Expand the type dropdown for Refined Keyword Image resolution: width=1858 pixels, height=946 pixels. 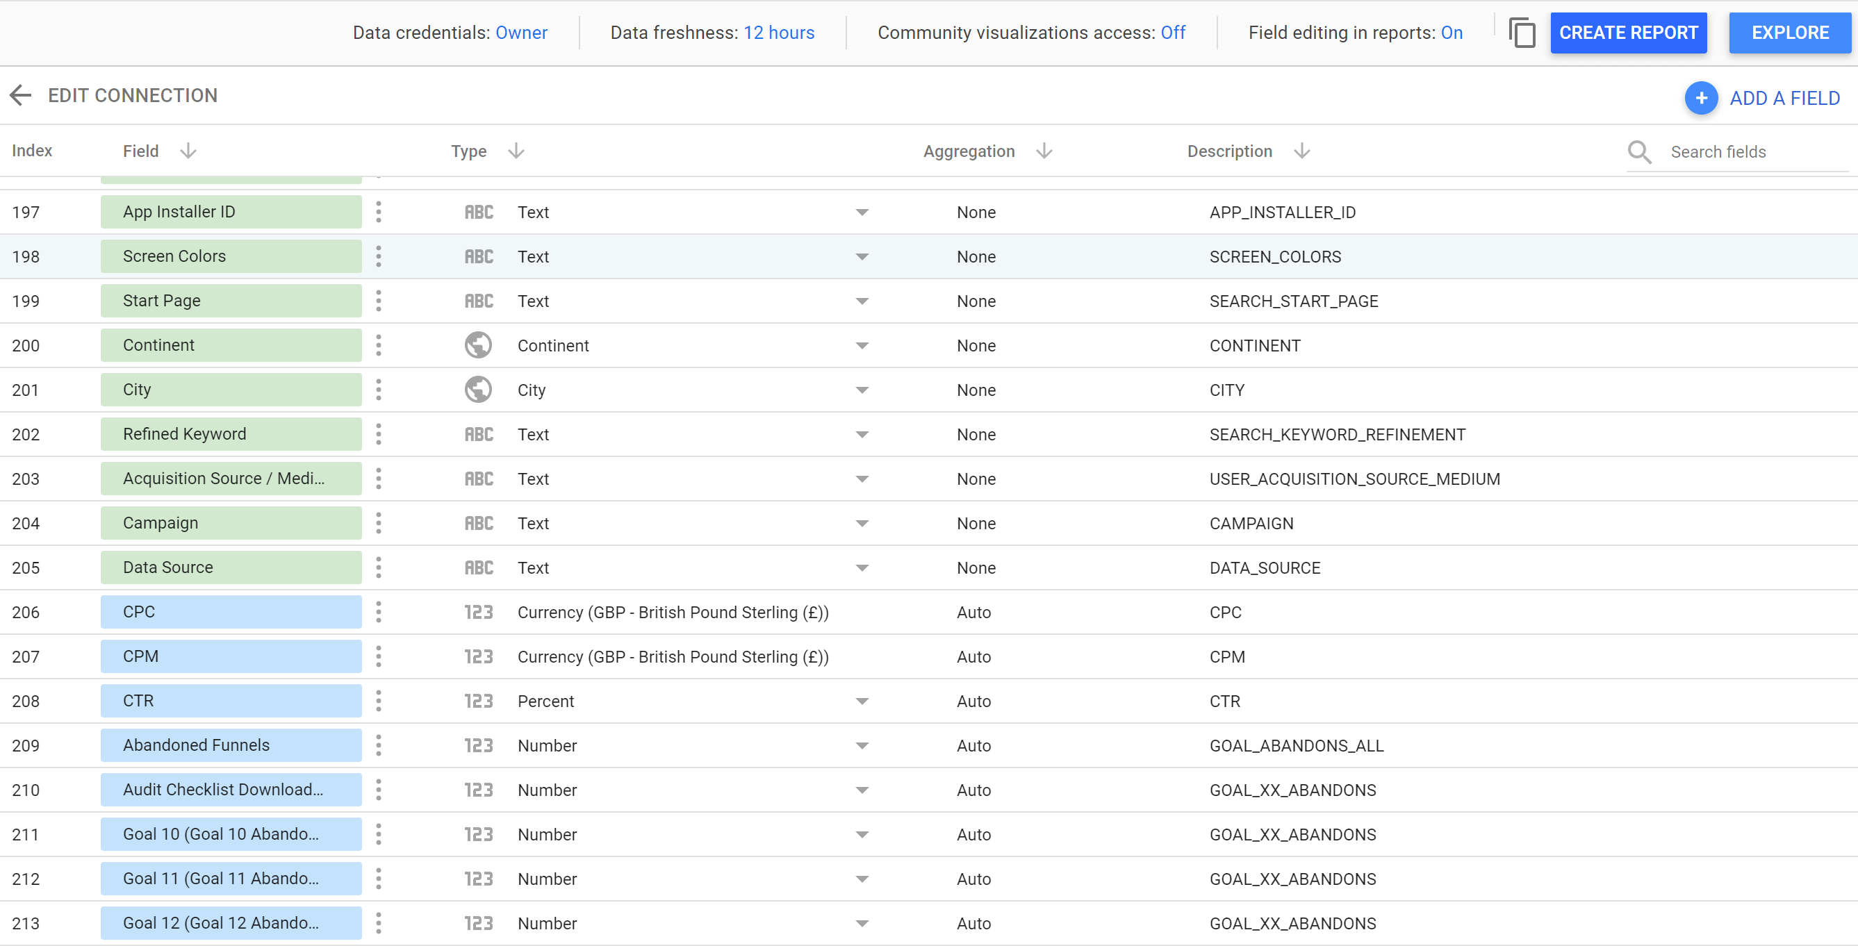(x=862, y=435)
